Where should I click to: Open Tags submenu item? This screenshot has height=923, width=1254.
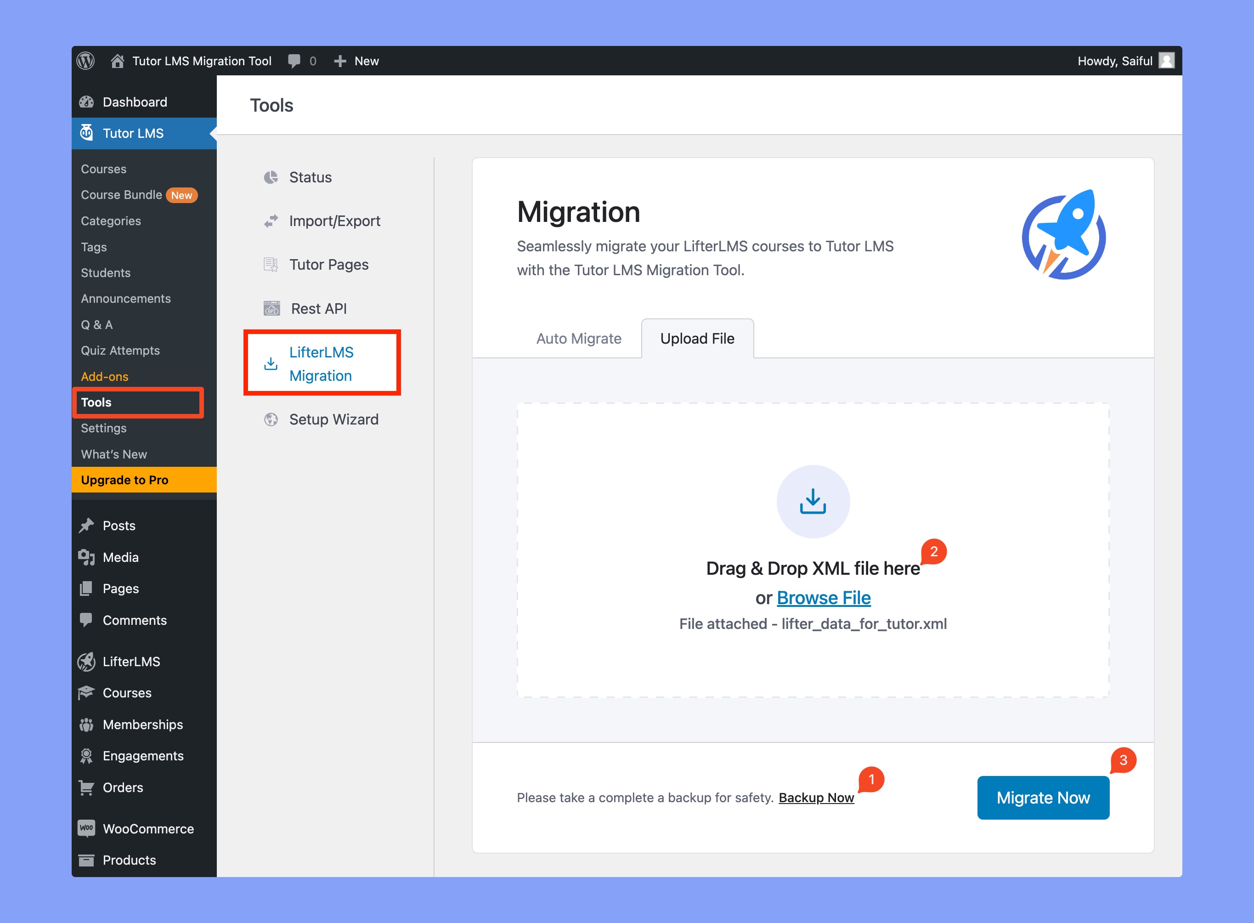[94, 247]
